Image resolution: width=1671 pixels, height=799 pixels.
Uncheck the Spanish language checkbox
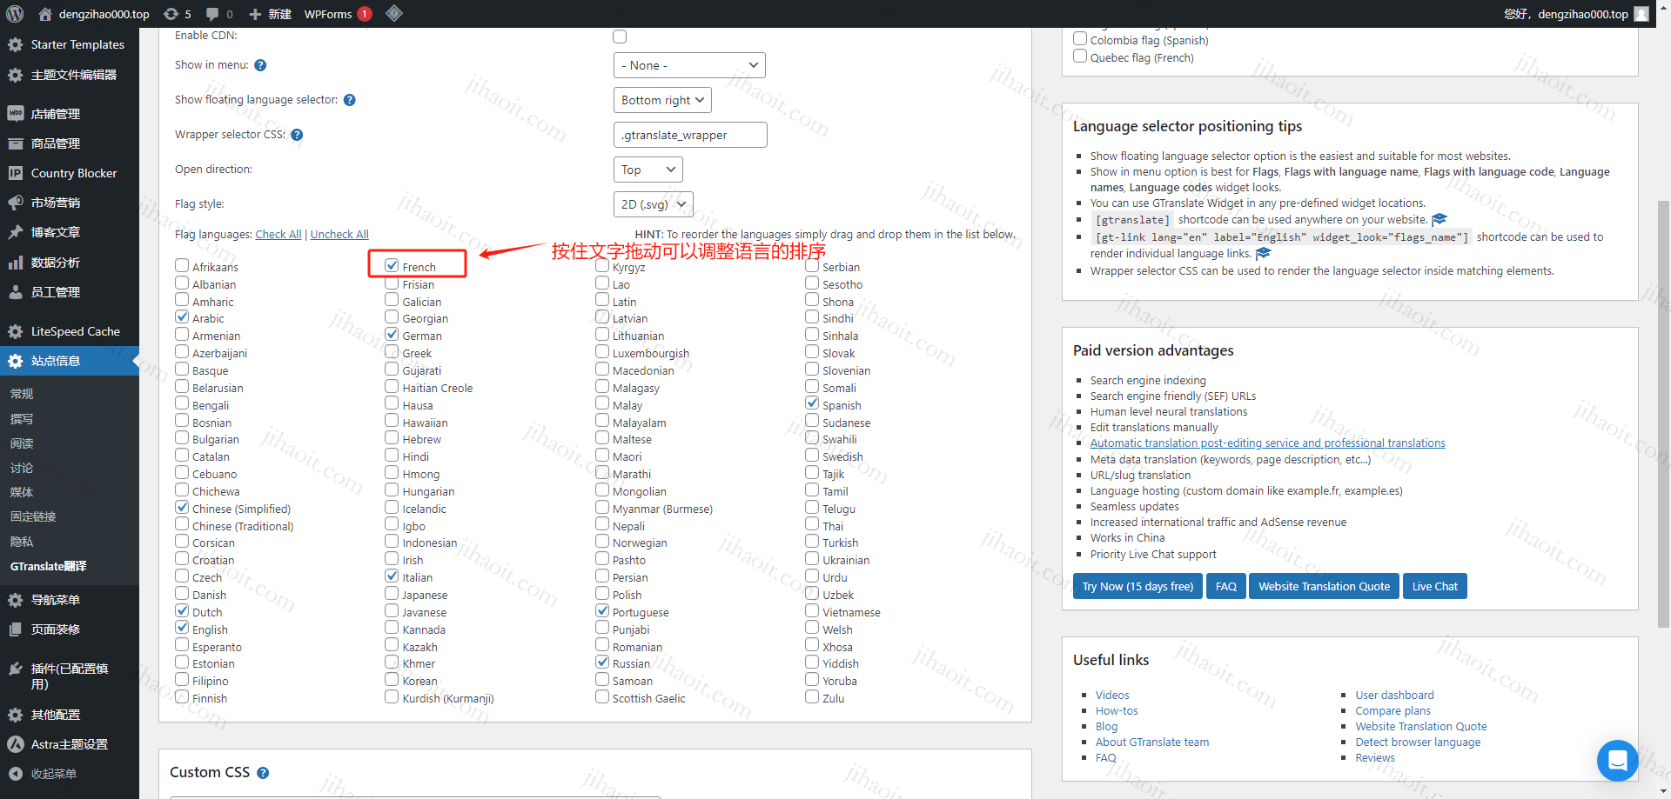(812, 403)
